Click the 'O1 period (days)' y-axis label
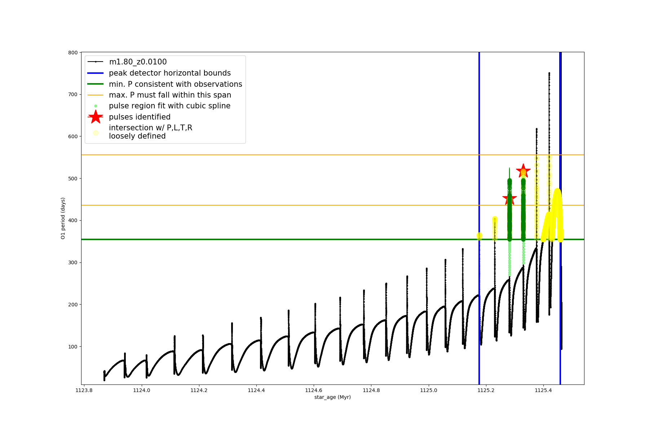The width and height of the screenshot is (649, 432). pyautogui.click(x=63, y=218)
